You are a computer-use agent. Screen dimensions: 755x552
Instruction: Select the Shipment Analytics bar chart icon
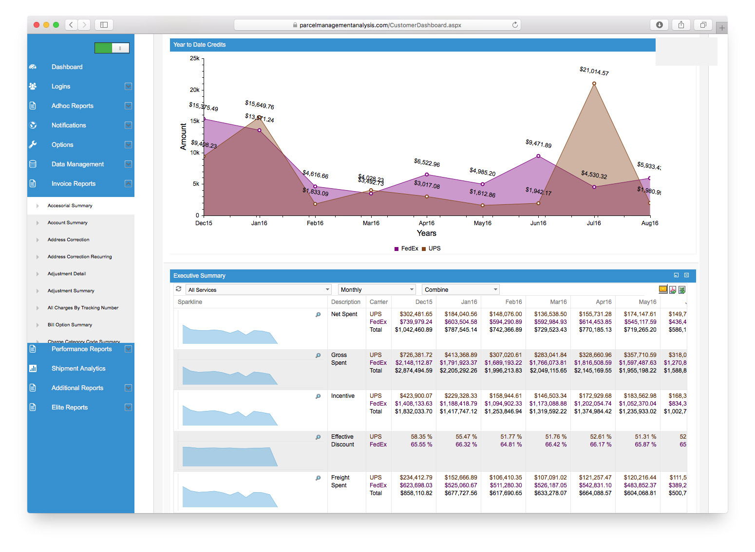click(x=33, y=368)
